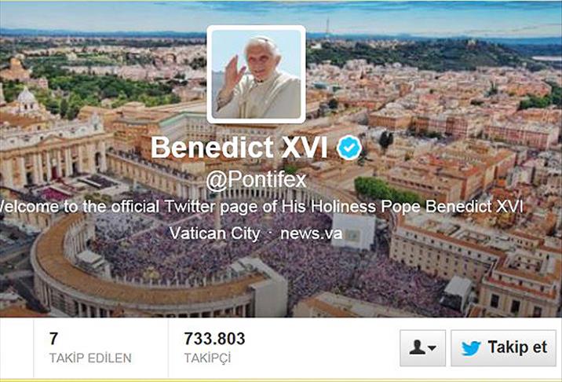Click the empty stats cell before following count
This screenshot has width=562, height=382.
(16, 348)
